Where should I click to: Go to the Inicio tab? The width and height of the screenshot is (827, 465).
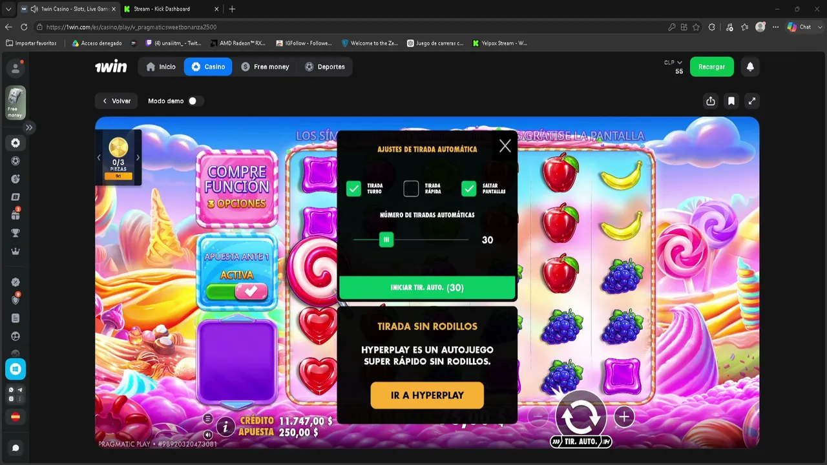tap(161, 67)
